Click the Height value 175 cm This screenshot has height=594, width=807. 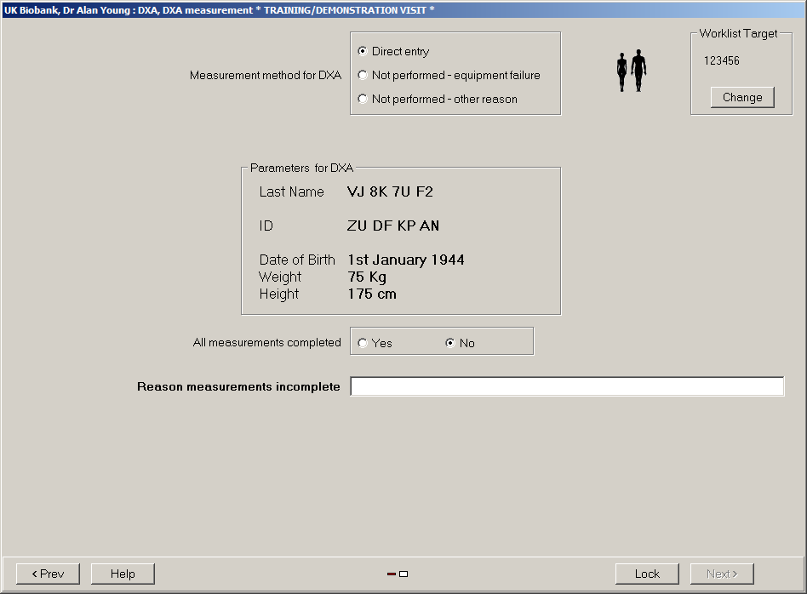point(372,294)
